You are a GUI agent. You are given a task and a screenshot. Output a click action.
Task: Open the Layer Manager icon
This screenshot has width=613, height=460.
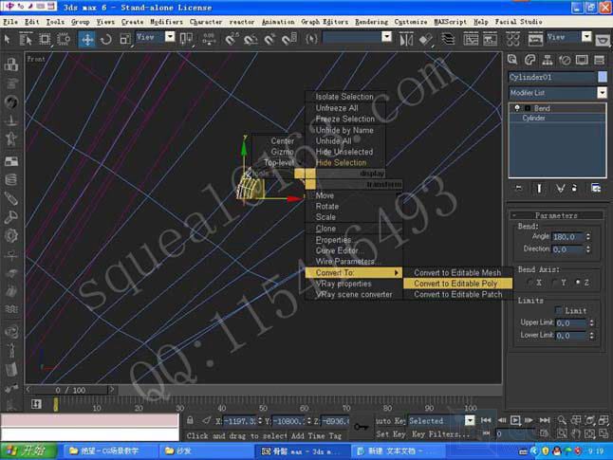point(448,40)
